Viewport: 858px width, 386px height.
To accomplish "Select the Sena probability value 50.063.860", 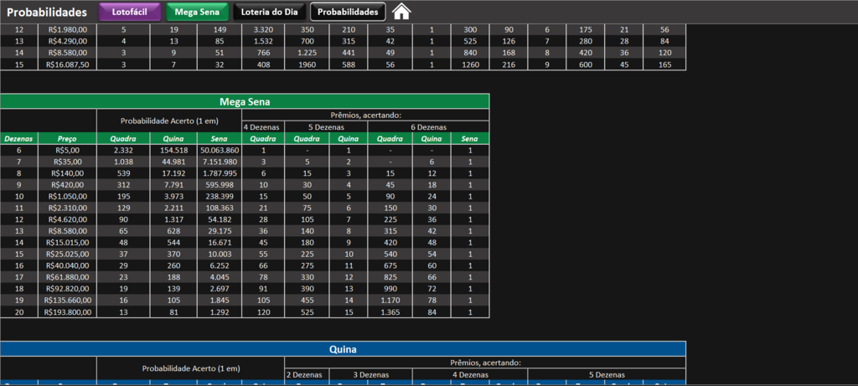I will [220, 151].
